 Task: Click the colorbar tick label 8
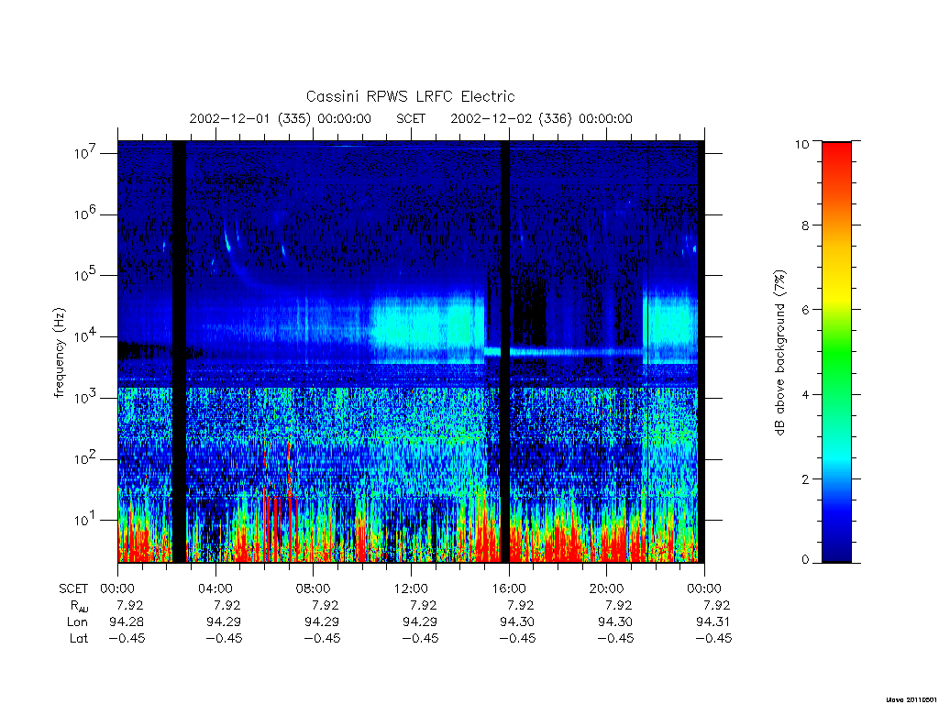(805, 225)
